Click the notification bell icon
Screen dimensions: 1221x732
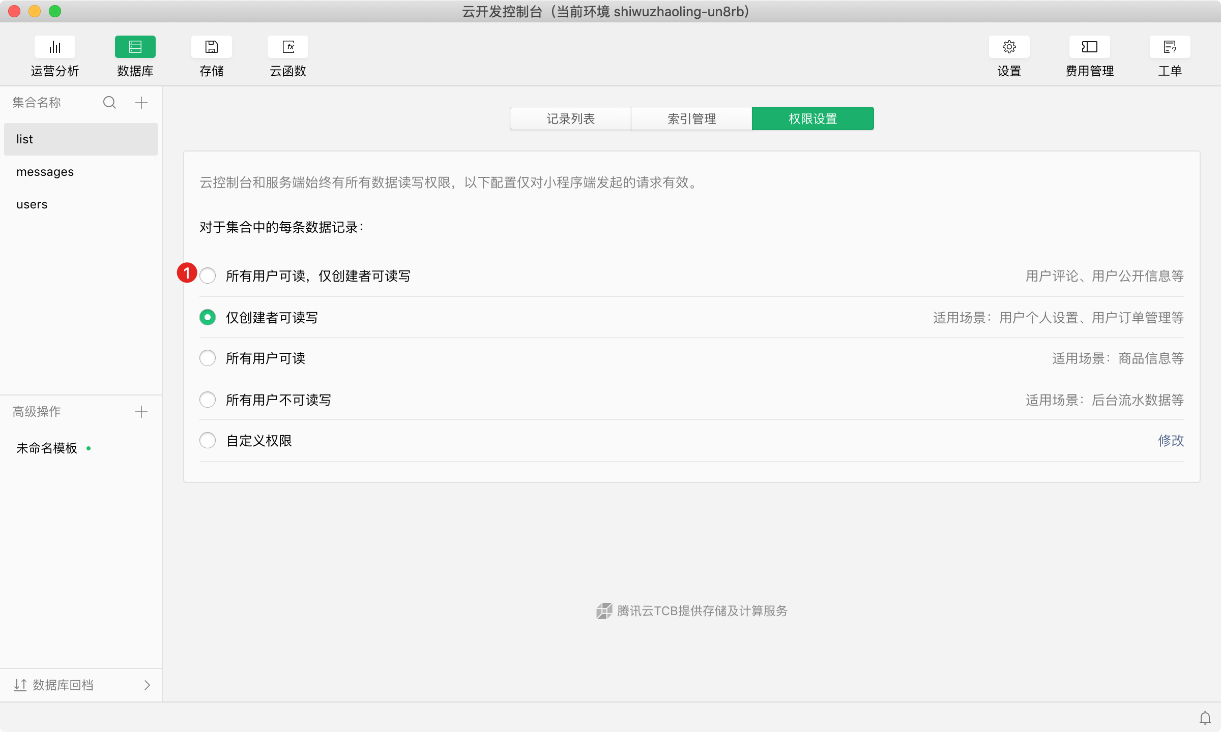click(1205, 718)
